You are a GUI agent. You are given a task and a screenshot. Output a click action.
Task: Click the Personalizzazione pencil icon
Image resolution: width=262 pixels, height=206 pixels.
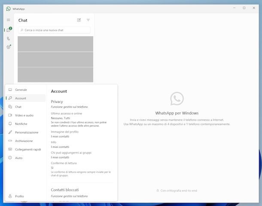point(10,132)
